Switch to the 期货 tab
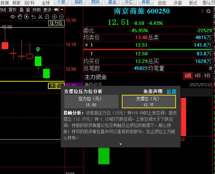Image resolution: width=215 pixels, height=174 pixels. (x=95, y=2)
